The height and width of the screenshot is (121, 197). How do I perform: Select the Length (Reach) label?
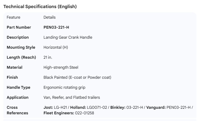click(21, 57)
